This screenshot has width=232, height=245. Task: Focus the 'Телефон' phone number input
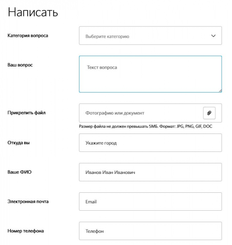click(x=150, y=231)
